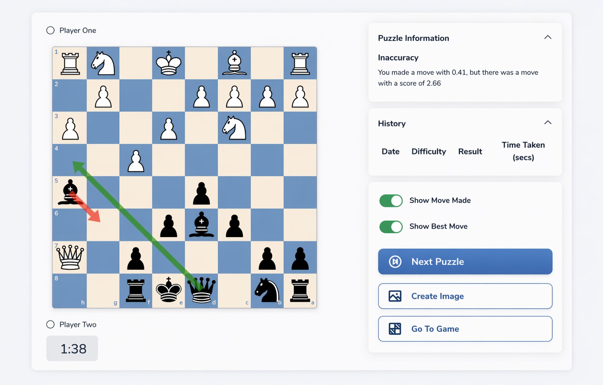
Task: Click the empty h4 square
Action: (x=70, y=161)
